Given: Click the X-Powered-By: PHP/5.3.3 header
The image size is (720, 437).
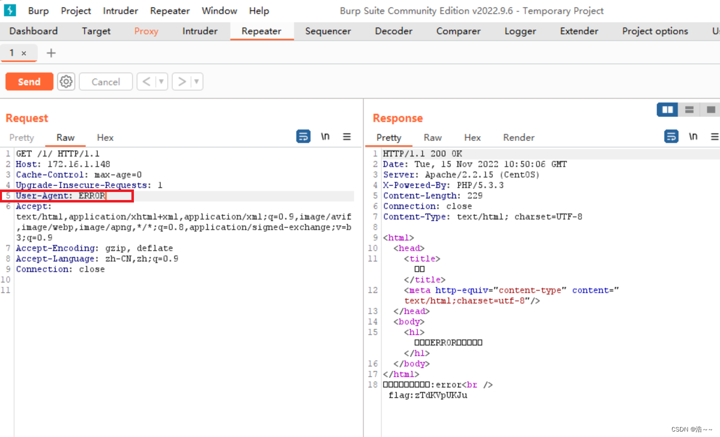Looking at the screenshot, I should 443,185.
